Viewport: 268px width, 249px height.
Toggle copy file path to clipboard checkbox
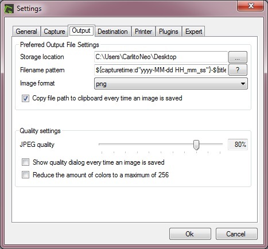25,99
